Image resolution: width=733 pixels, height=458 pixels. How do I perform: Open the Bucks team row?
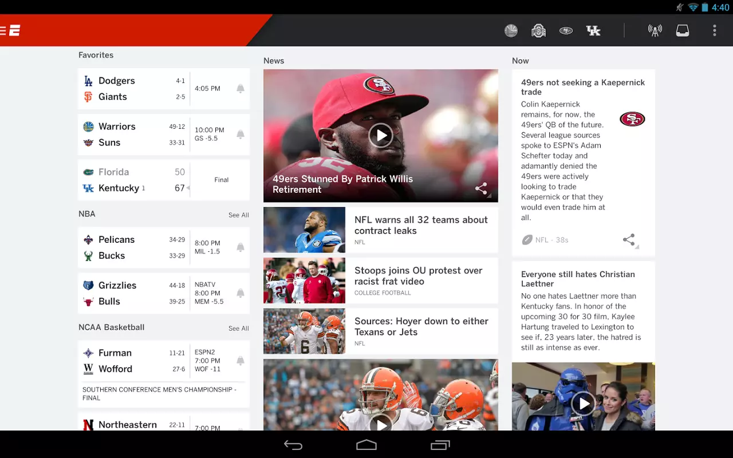click(x=134, y=255)
